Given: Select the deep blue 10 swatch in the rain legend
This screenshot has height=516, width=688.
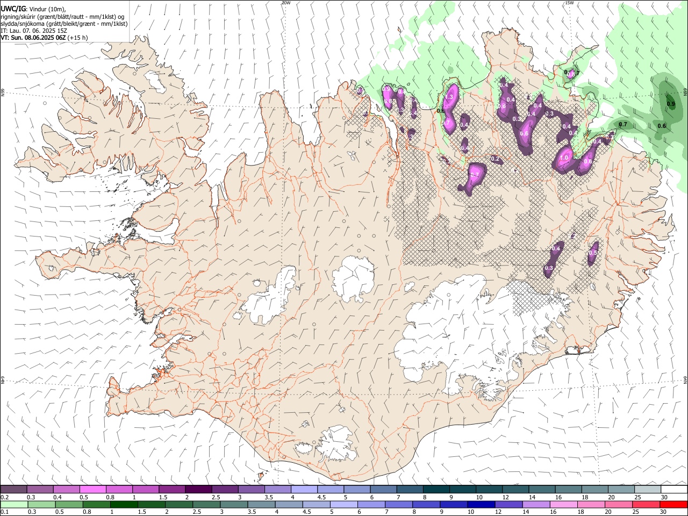Looking at the screenshot, I should pyautogui.click(x=481, y=505).
